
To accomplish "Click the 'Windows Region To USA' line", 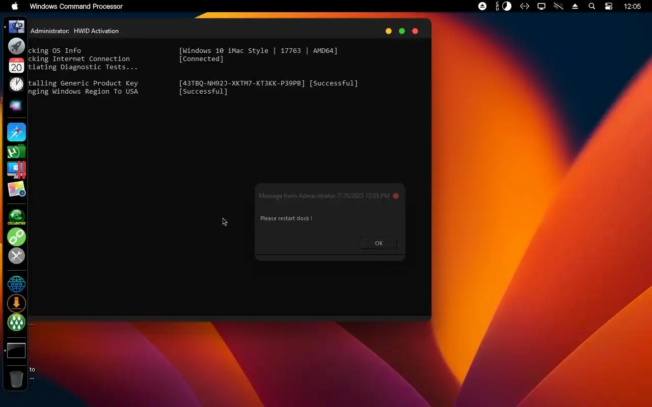I will click(x=83, y=91).
